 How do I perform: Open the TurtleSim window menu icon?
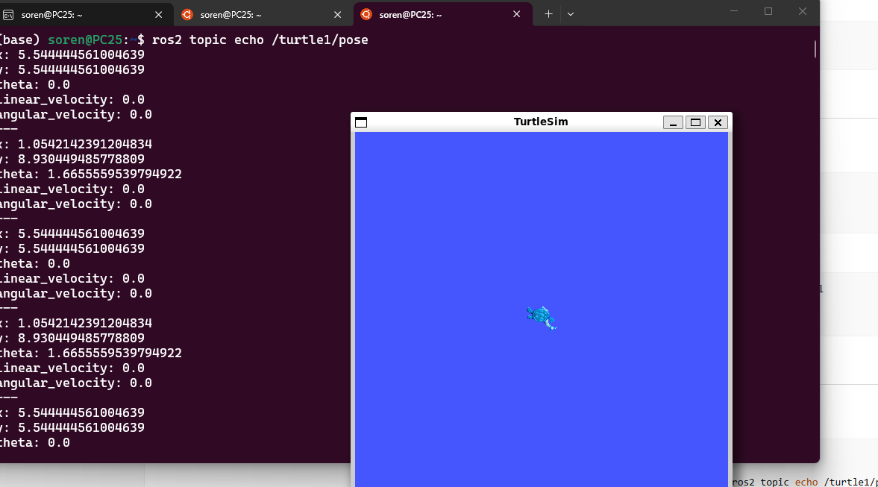click(361, 122)
